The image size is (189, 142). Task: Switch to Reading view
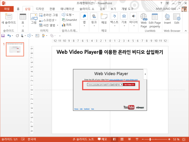pos(129,139)
